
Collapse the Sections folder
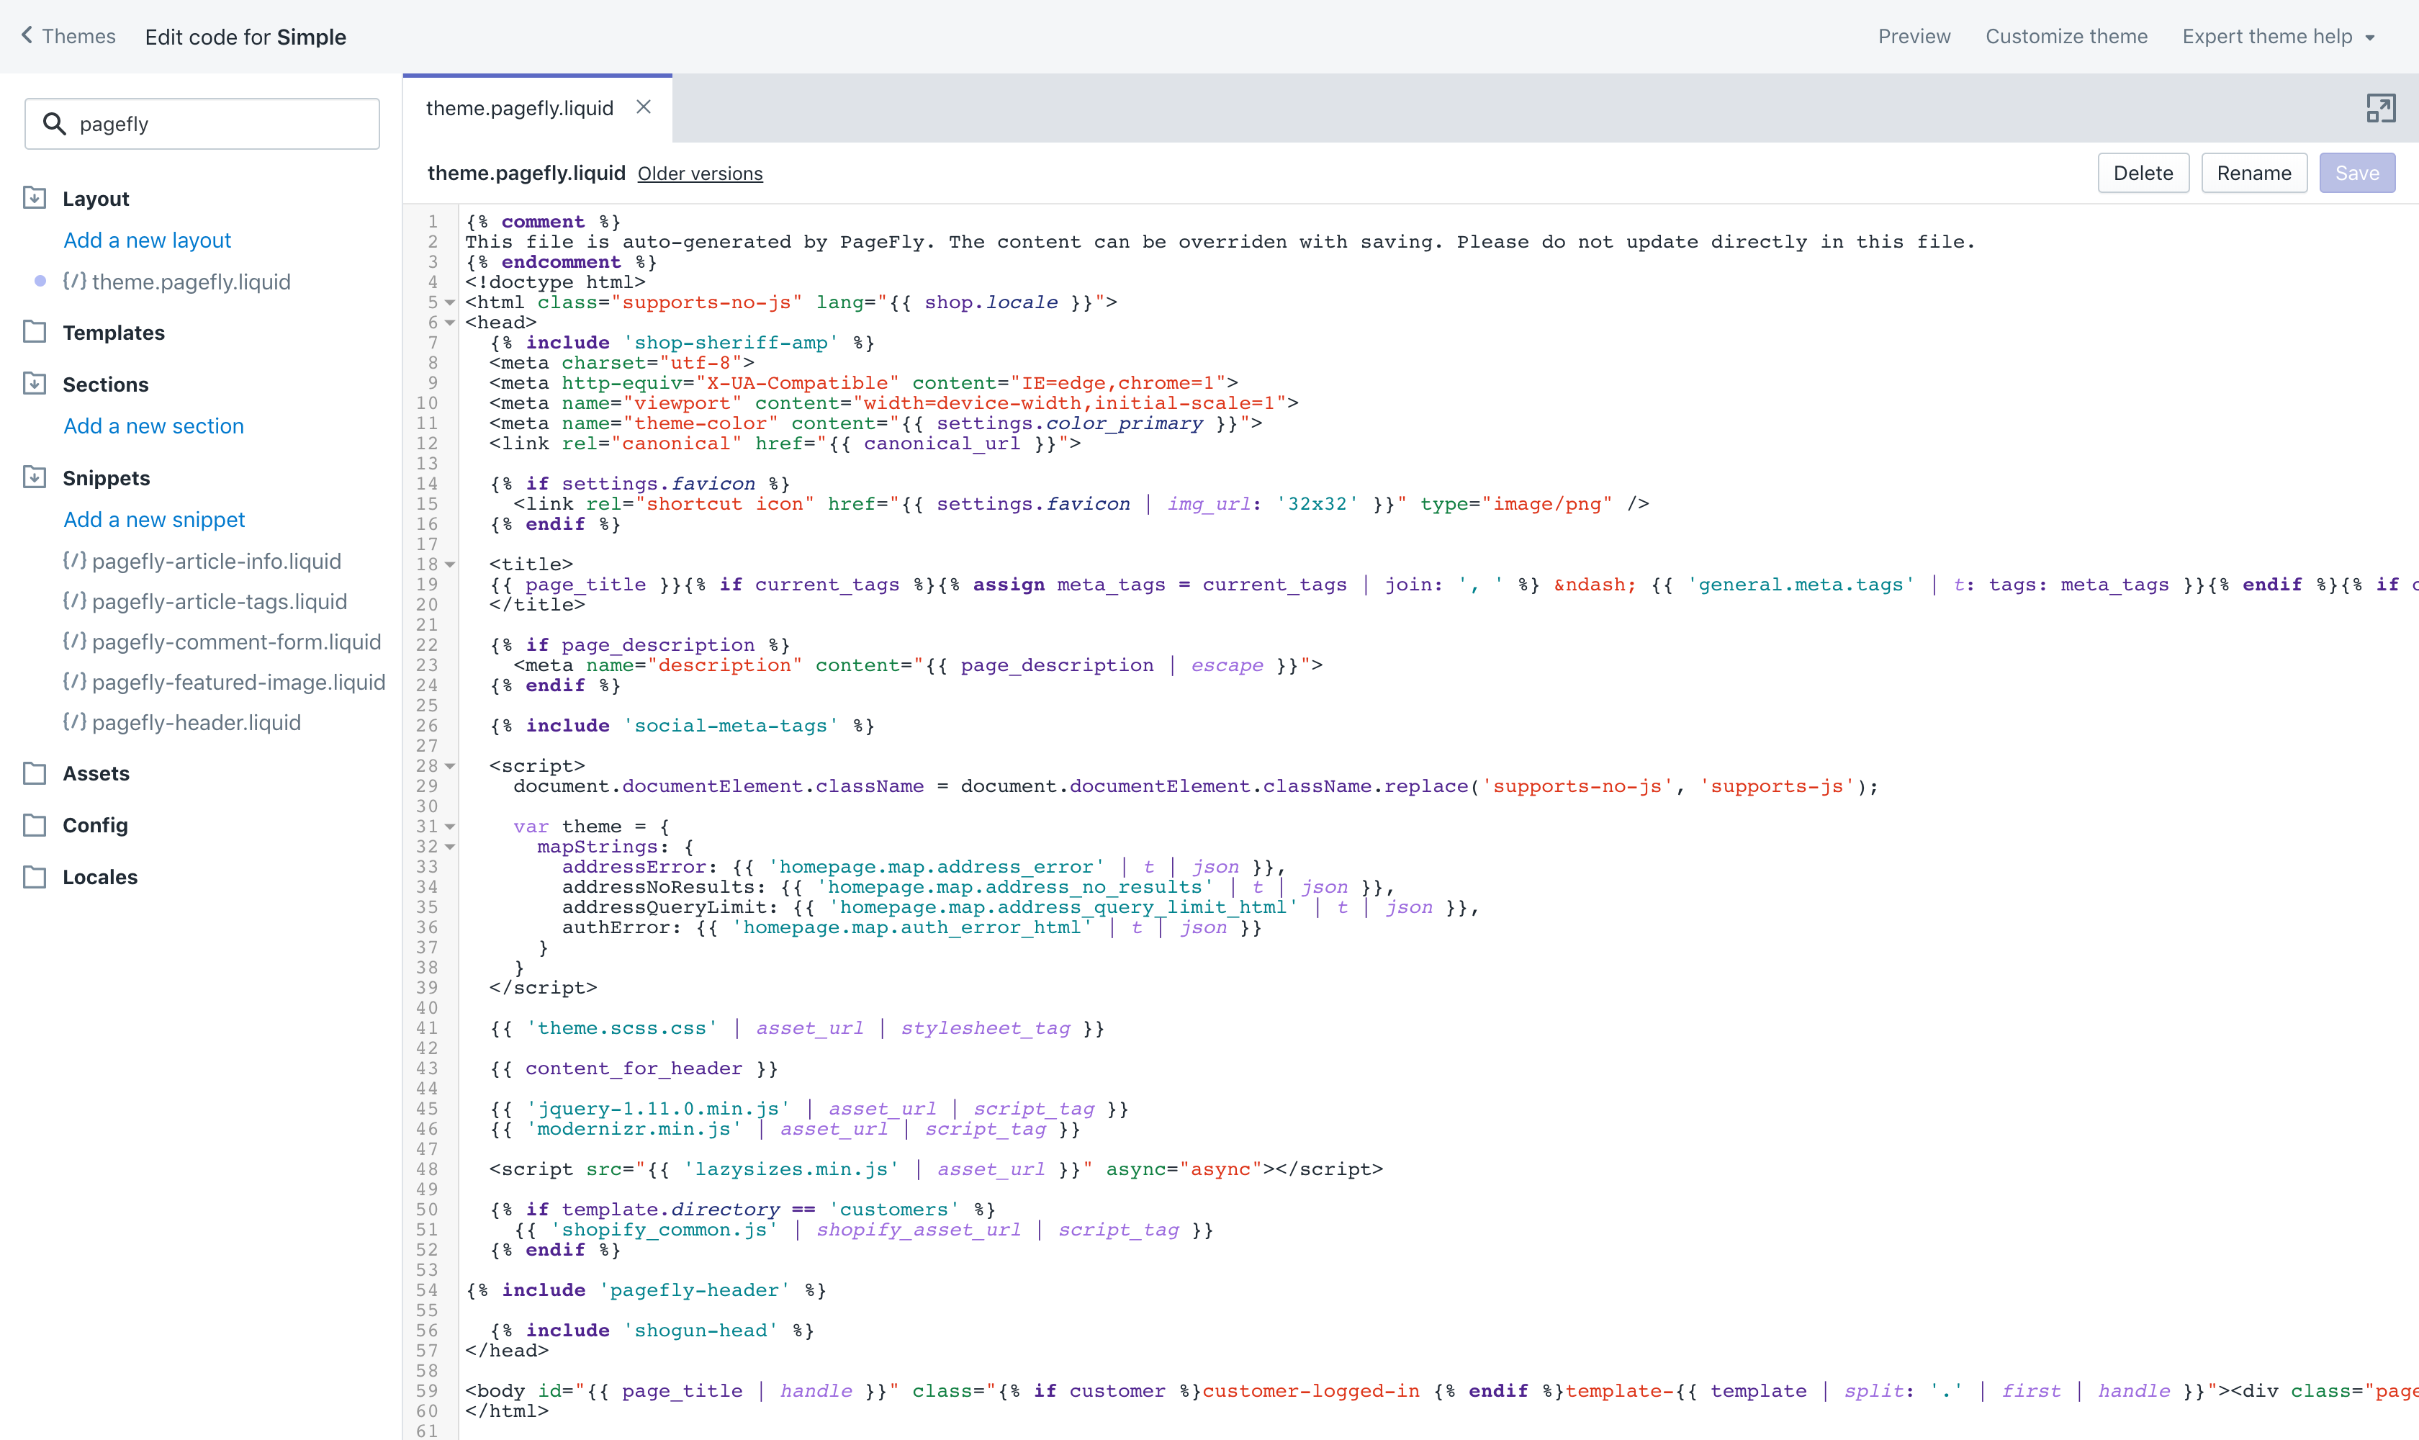coord(35,383)
